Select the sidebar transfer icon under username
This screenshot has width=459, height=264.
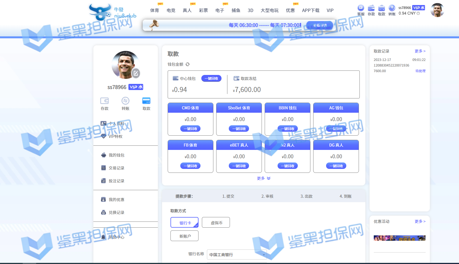[x=125, y=101]
